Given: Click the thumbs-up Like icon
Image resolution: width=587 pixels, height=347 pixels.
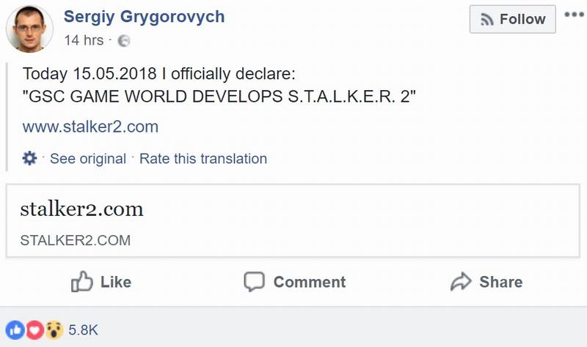Looking at the screenshot, I should [x=81, y=282].
